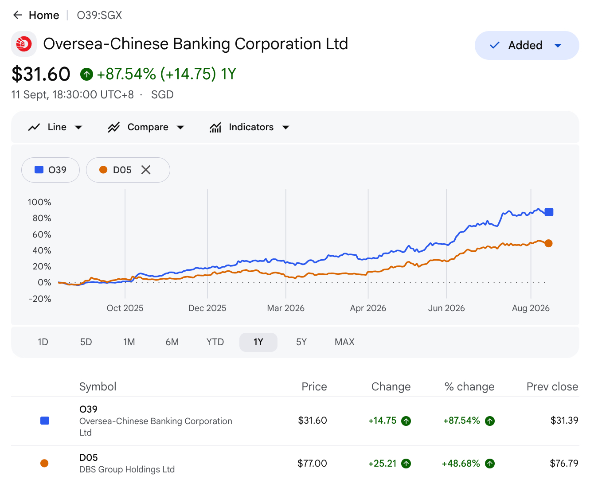
Task: Click the $31.39 prev close cell
Action: tap(564, 421)
